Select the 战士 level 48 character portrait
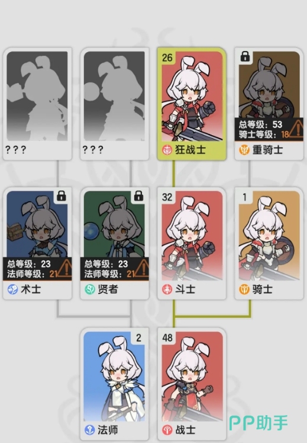307x443 pixels. pyautogui.click(x=192, y=377)
